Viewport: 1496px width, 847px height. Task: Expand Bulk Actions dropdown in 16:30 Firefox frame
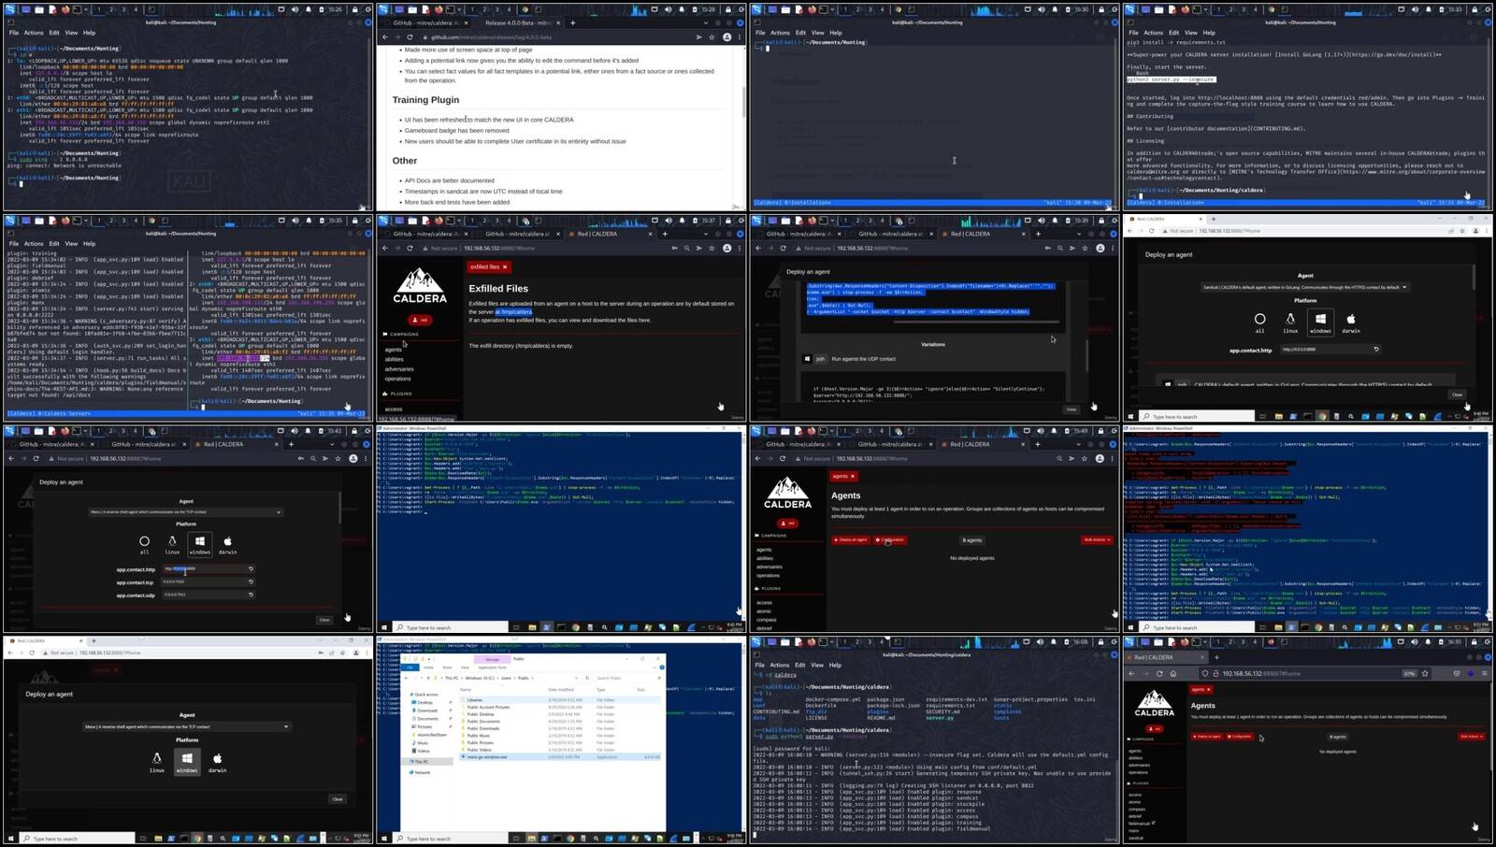(1471, 737)
